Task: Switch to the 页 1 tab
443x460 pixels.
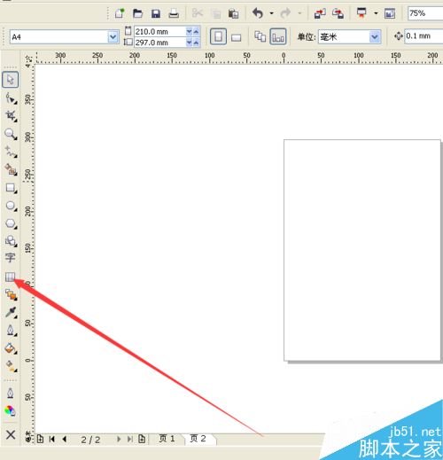Action: point(167,439)
